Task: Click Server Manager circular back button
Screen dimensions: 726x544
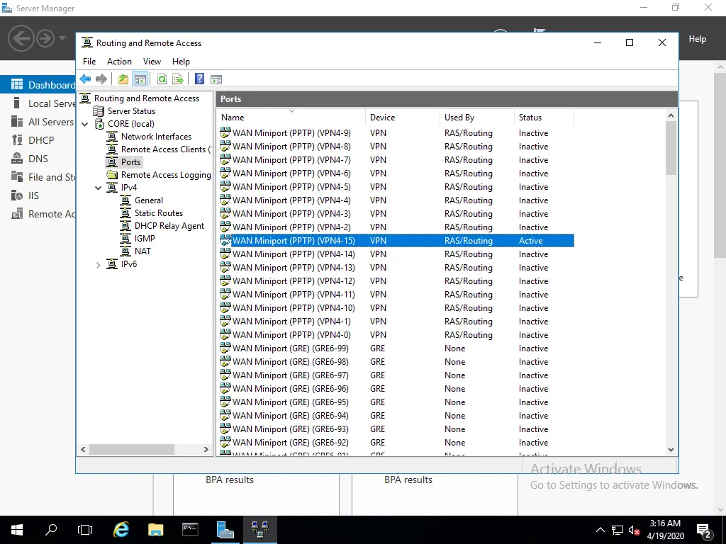Action: pos(21,38)
